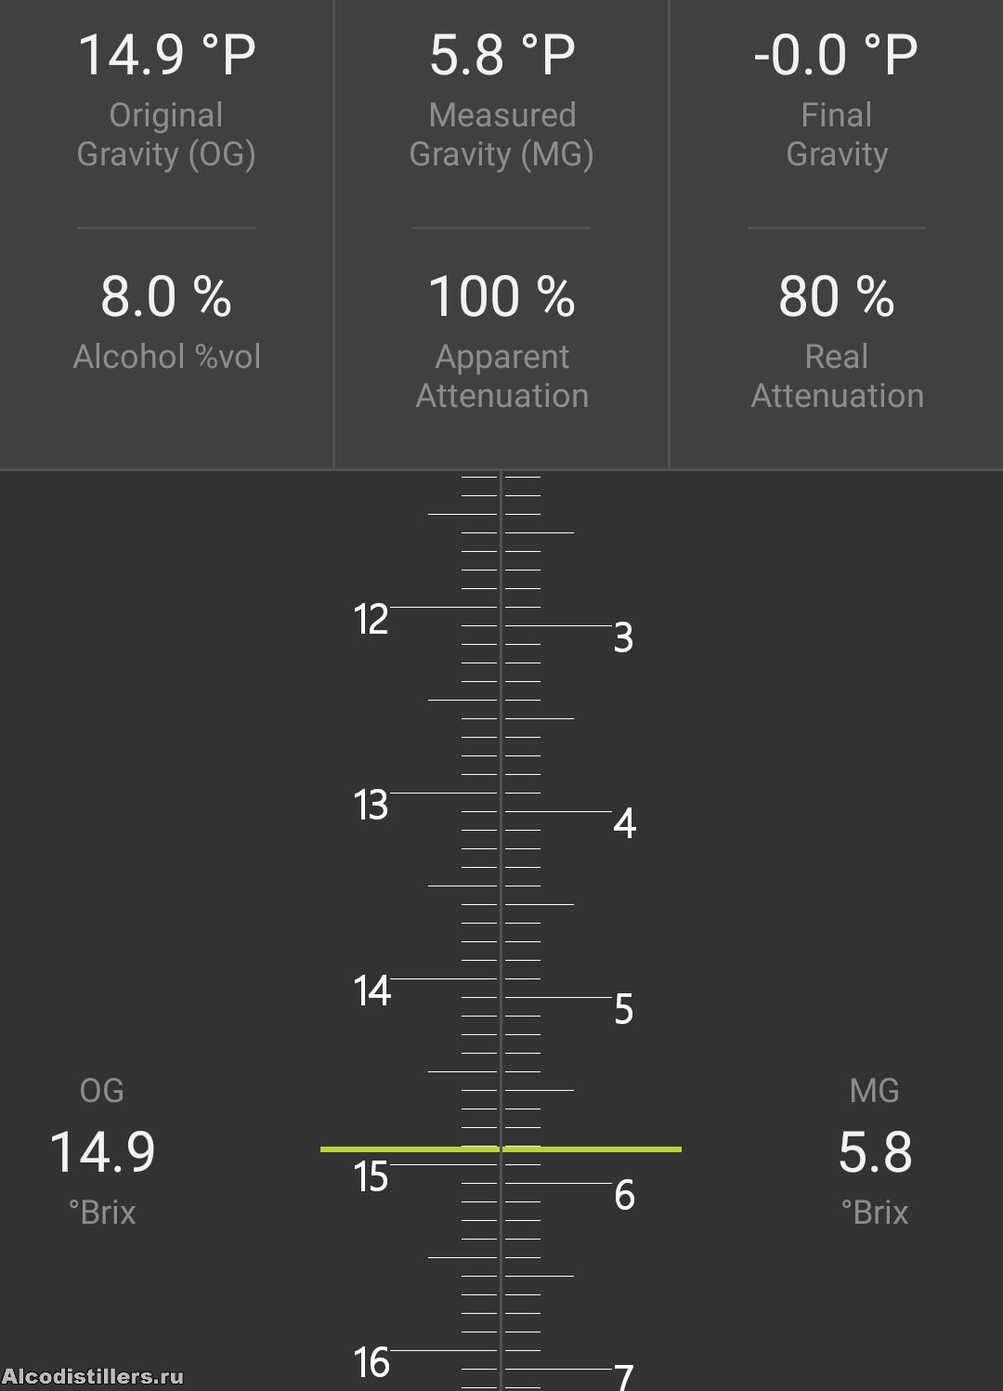Tap the Final Gravity -0.0 °P tile

point(836,100)
